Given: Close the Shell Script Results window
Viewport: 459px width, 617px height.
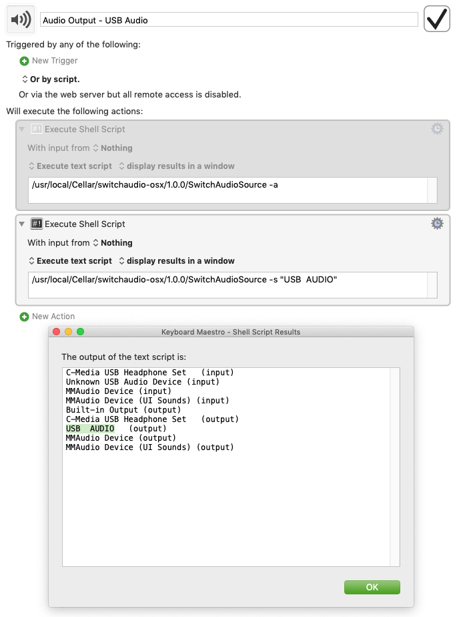Looking at the screenshot, I should pos(57,332).
